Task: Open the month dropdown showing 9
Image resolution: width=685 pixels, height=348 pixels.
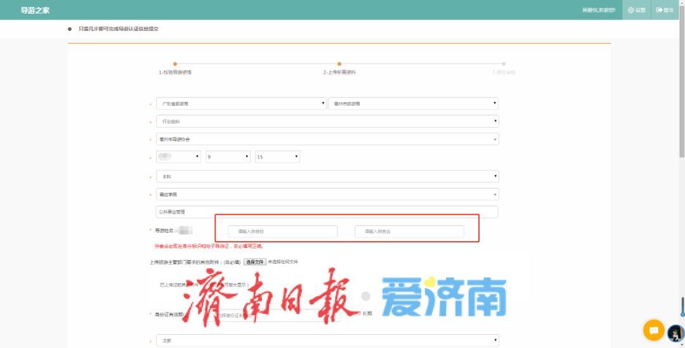Action: tap(228, 157)
